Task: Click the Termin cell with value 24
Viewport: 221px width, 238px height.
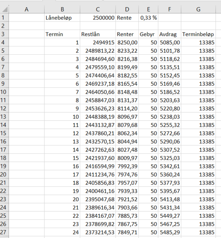Action: click(x=62, y=232)
